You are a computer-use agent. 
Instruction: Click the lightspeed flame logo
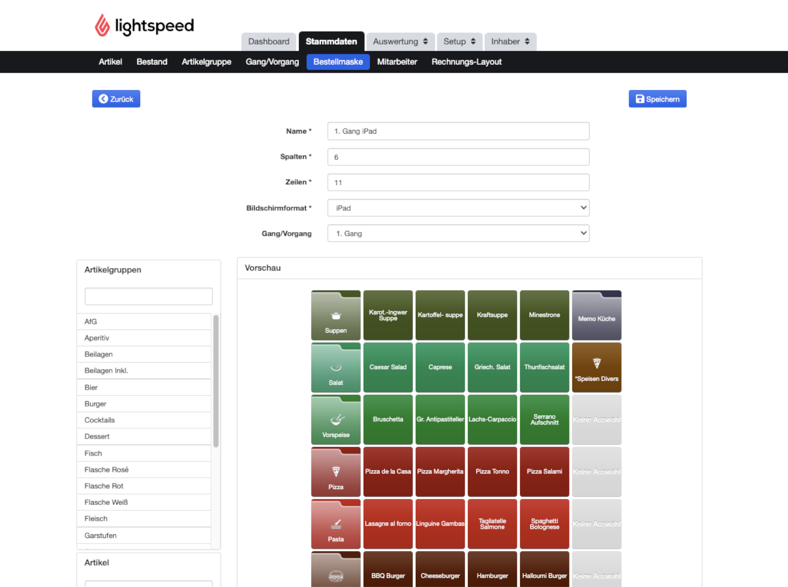click(102, 25)
